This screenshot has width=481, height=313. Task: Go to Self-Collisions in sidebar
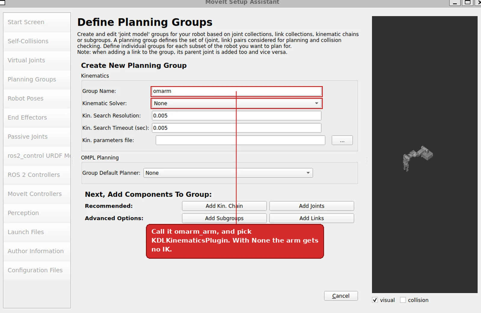[x=37, y=41]
